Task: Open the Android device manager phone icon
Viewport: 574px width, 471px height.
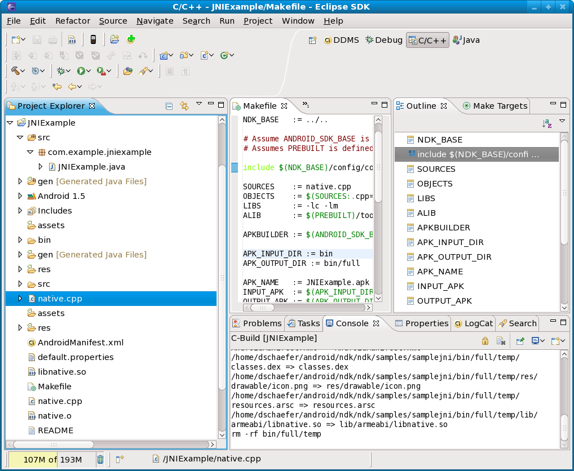Action: click(x=93, y=39)
